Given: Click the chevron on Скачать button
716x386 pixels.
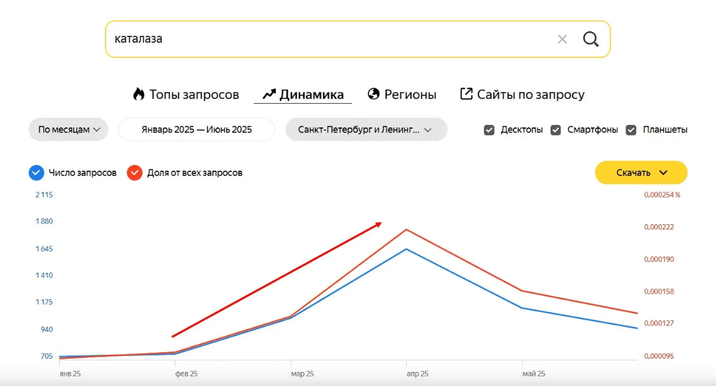Looking at the screenshot, I should coord(663,173).
